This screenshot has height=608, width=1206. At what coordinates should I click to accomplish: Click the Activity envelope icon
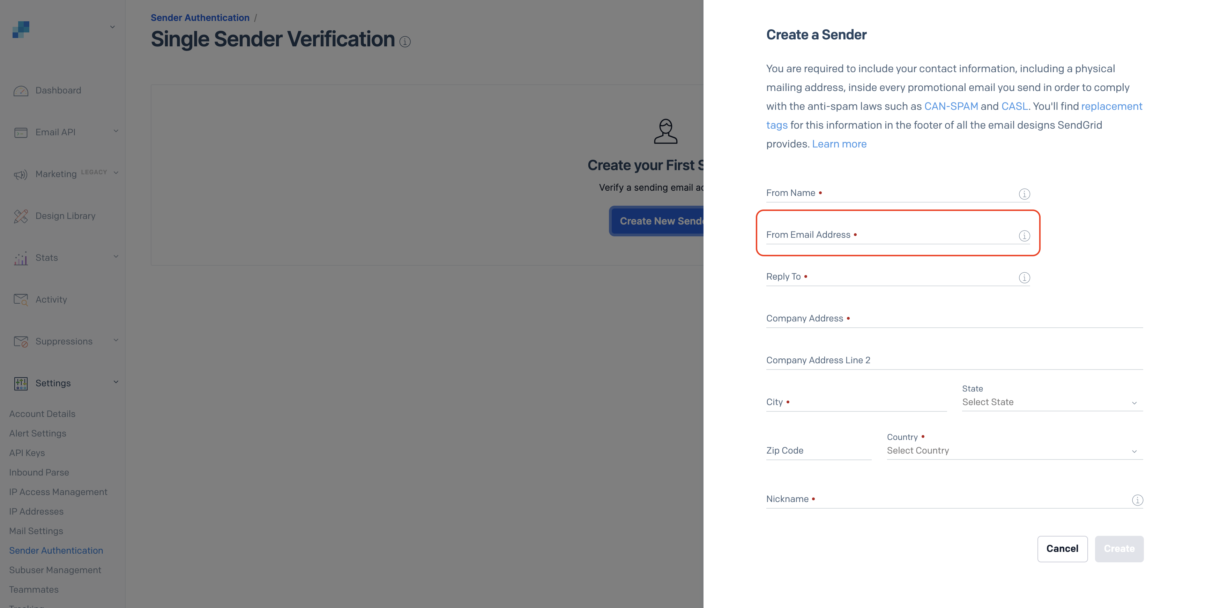(21, 299)
